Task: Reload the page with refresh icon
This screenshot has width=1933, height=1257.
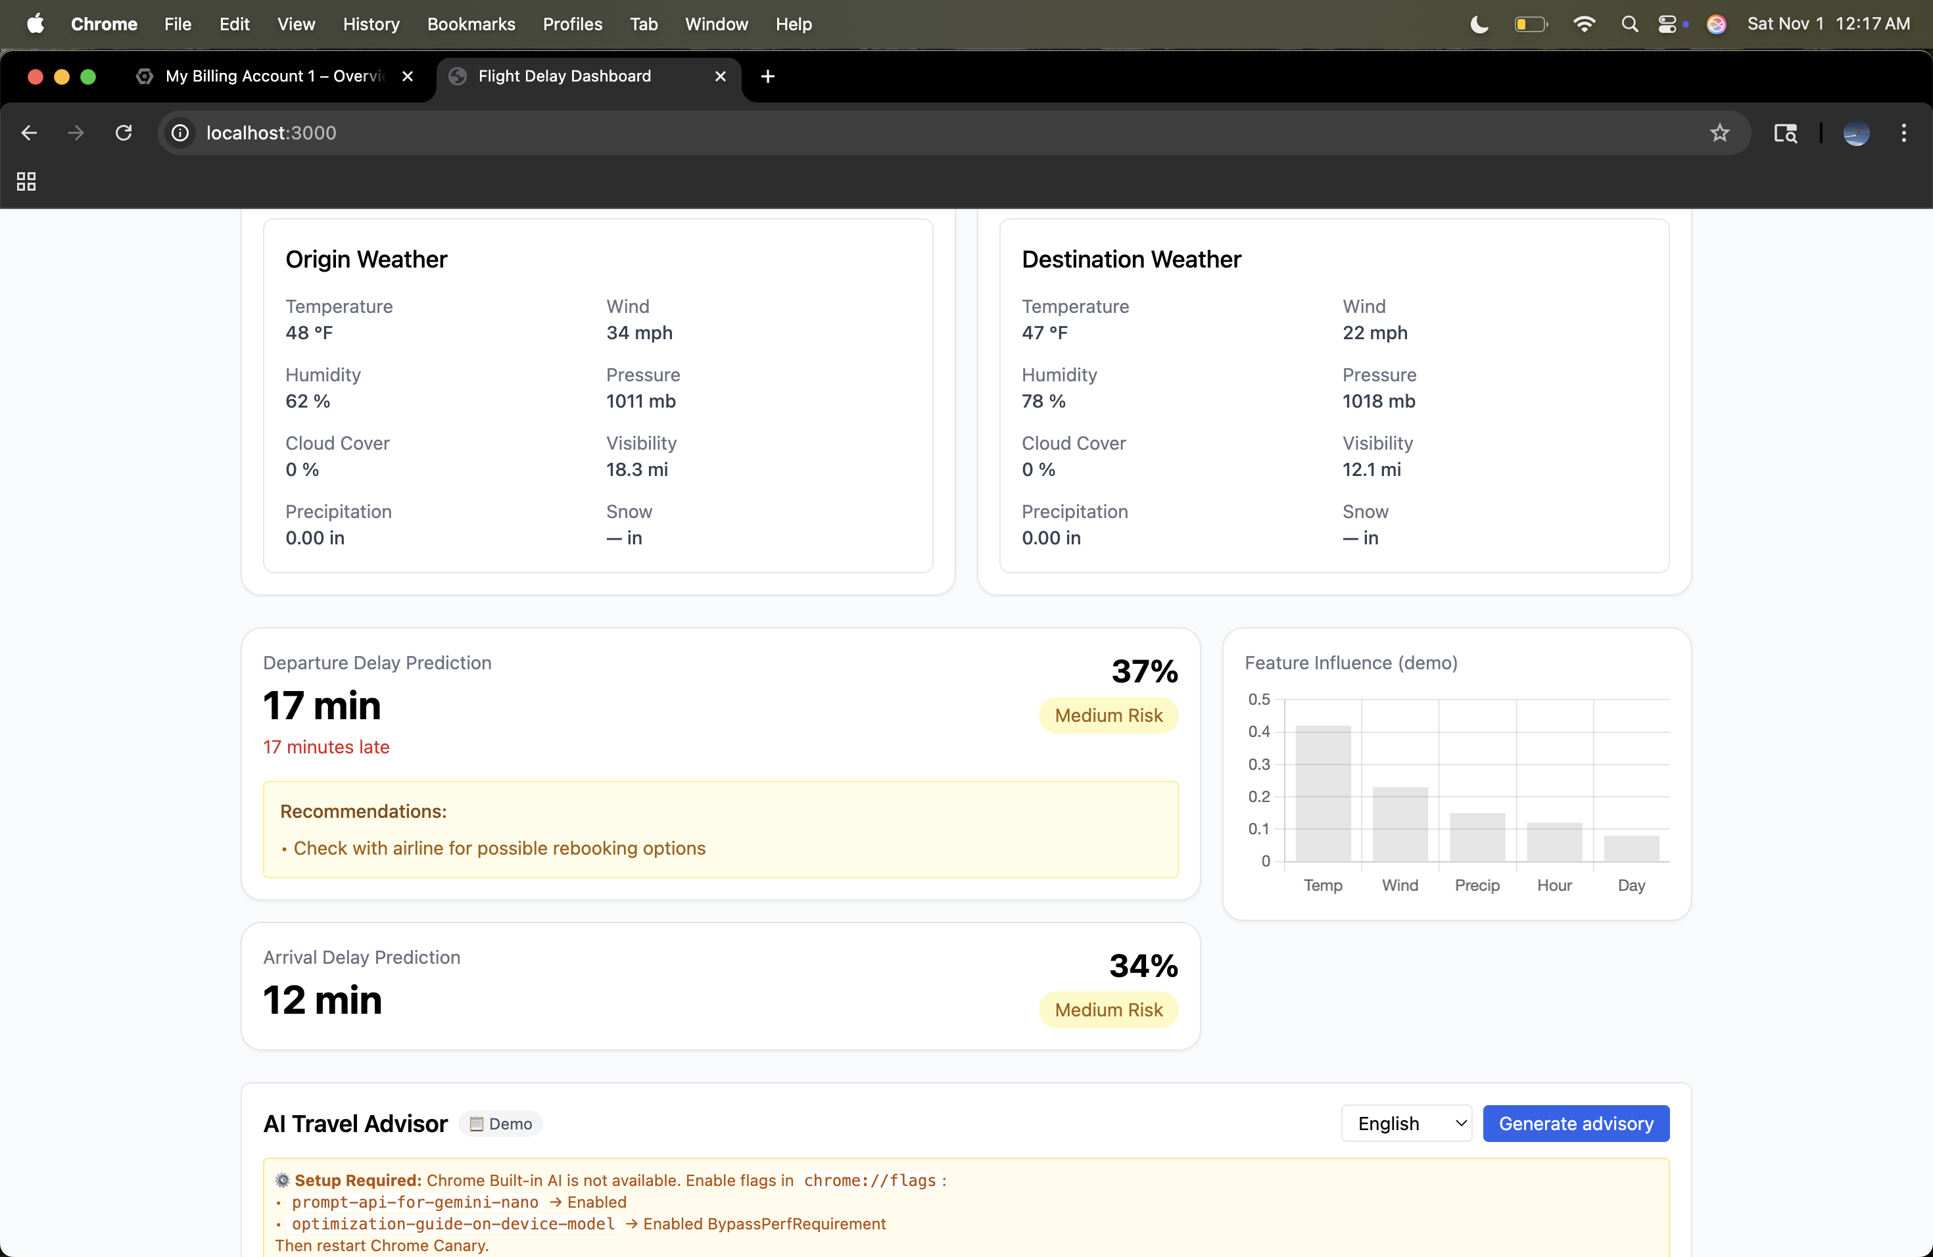Action: click(x=124, y=132)
